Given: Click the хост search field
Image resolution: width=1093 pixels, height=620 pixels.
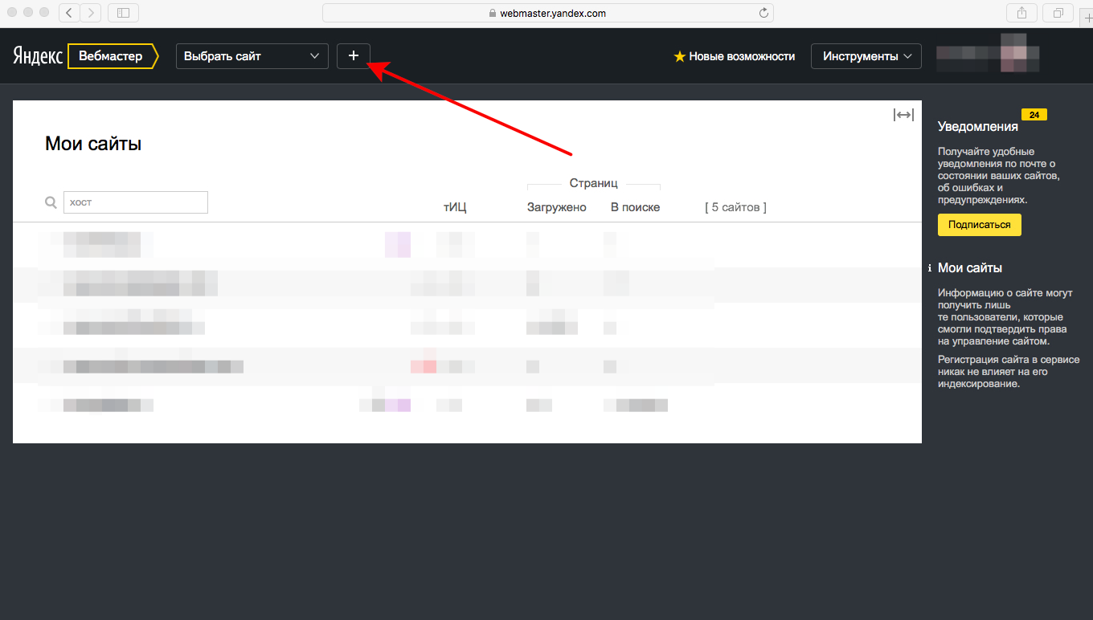Looking at the screenshot, I should 136,202.
